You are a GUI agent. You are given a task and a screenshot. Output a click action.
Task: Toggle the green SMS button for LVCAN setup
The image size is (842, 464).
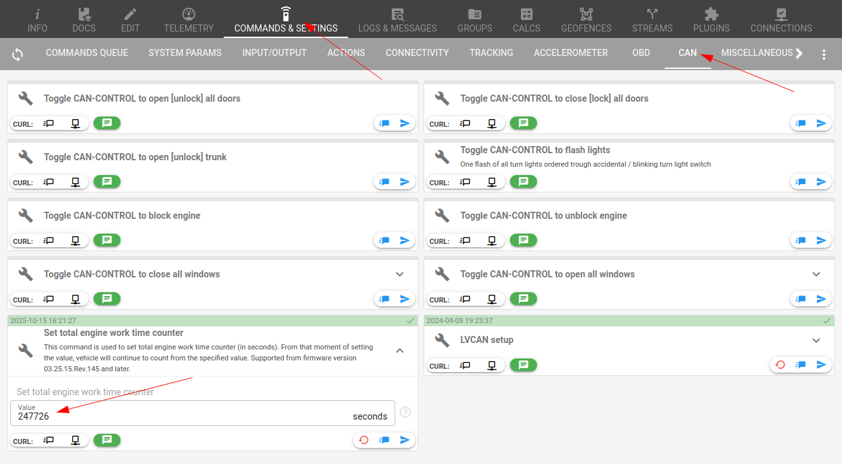(524, 365)
